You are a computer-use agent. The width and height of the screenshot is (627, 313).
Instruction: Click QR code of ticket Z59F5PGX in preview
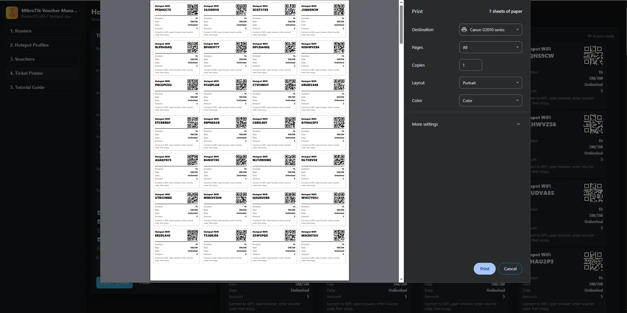click(290, 235)
